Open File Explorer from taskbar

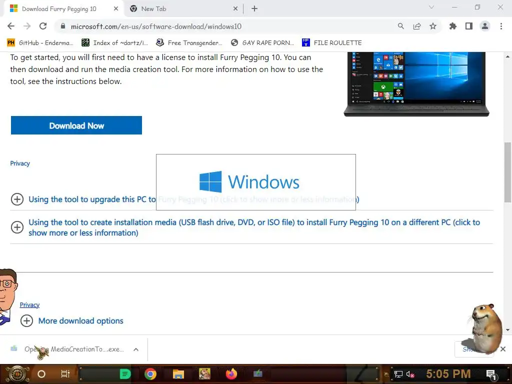click(178, 374)
